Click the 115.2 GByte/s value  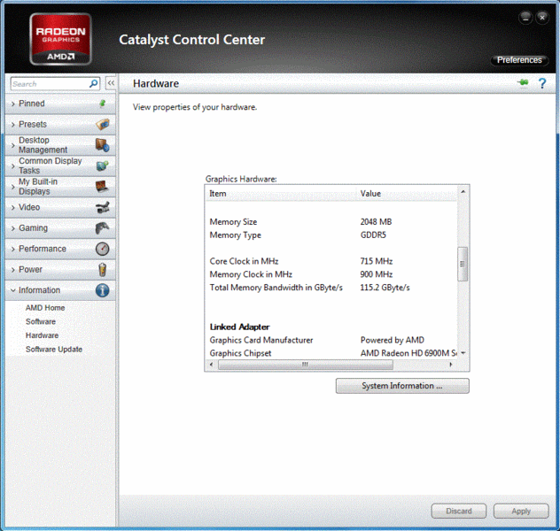(x=385, y=288)
